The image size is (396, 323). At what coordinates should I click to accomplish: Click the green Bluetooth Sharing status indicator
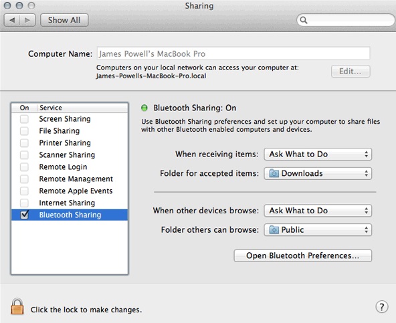[x=144, y=108]
